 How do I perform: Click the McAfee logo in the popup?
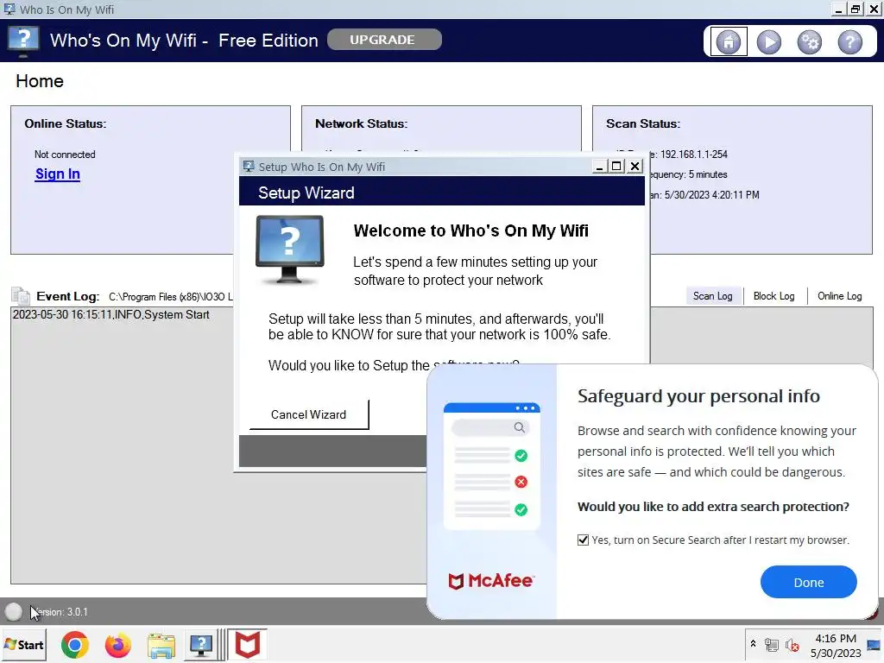pyautogui.click(x=491, y=581)
